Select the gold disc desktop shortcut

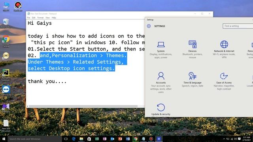6,57
